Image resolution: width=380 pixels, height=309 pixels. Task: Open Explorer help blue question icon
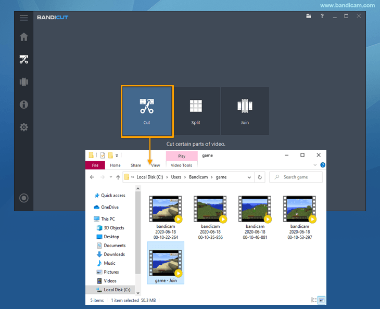[x=323, y=165]
